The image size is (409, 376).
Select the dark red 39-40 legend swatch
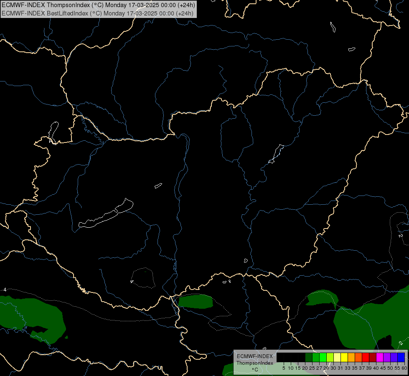373,357
